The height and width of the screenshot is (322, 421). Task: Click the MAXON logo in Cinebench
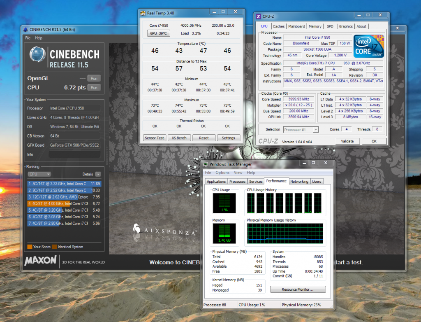click(41, 260)
